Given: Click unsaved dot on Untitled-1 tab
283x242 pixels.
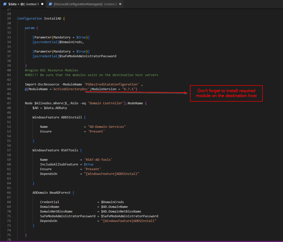Looking at the screenshot, I should (x=42, y=4).
